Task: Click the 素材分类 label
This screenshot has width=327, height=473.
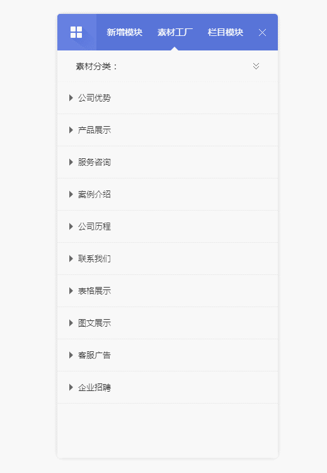Action: click(x=96, y=66)
